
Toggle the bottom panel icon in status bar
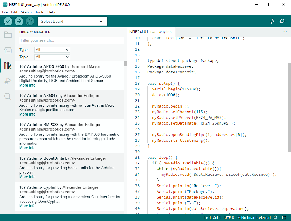284,217
